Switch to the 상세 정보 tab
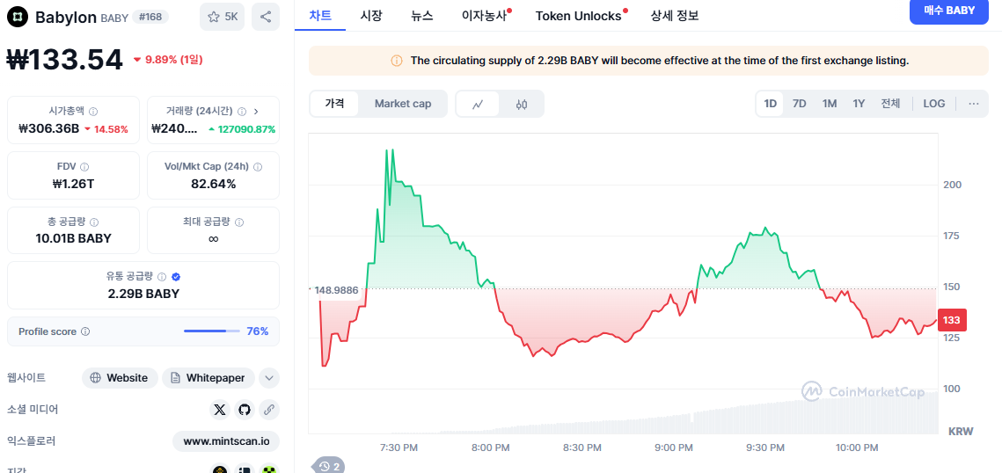This screenshot has height=473, width=1002. (674, 15)
